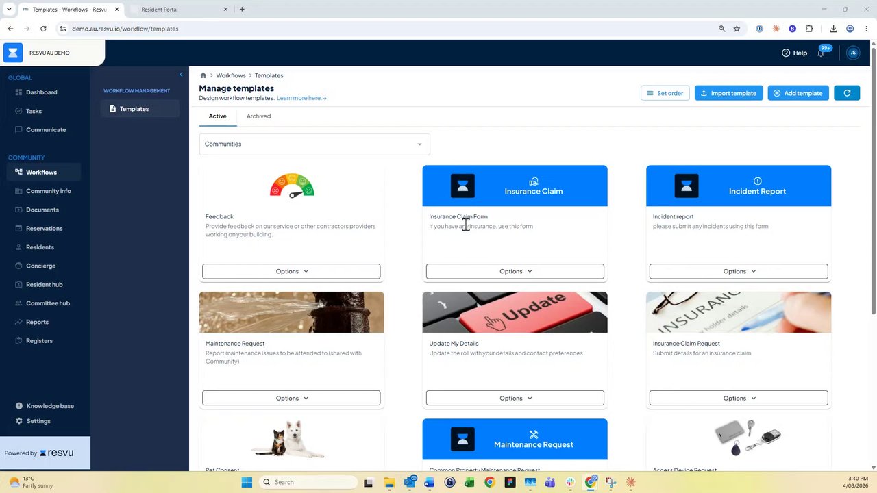Image resolution: width=877 pixels, height=493 pixels.
Task: Open Options dropdown for Feedback template
Action: 291,272
